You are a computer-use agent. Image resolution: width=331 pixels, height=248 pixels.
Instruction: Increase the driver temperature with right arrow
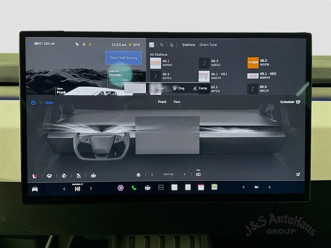click(x=91, y=189)
